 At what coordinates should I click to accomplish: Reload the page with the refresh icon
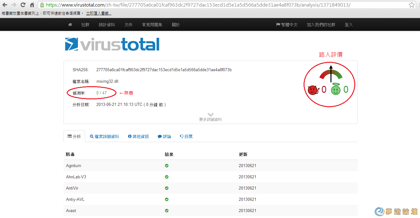click(x=23, y=5)
